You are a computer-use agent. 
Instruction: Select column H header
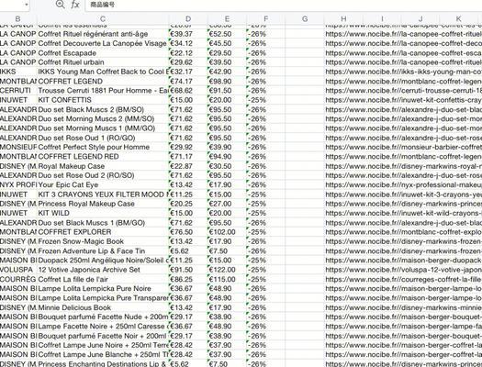(343, 18)
